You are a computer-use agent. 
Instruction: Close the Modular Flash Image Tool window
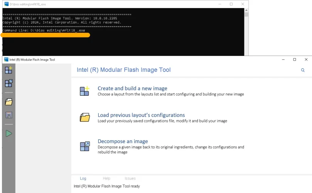pyautogui.click(x=306, y=59)
